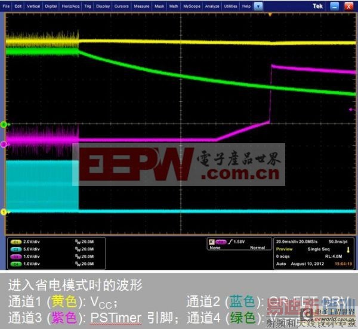Select the green channel 4 ground marker
Image resolution: width=358 pixels, height=329 pixels.
point(4,124)
